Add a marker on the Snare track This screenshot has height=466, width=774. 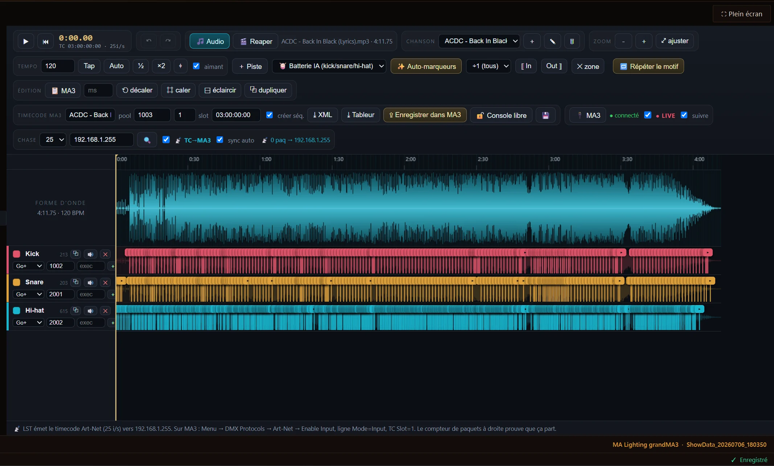pyautogui.click(x=113, y=294)
